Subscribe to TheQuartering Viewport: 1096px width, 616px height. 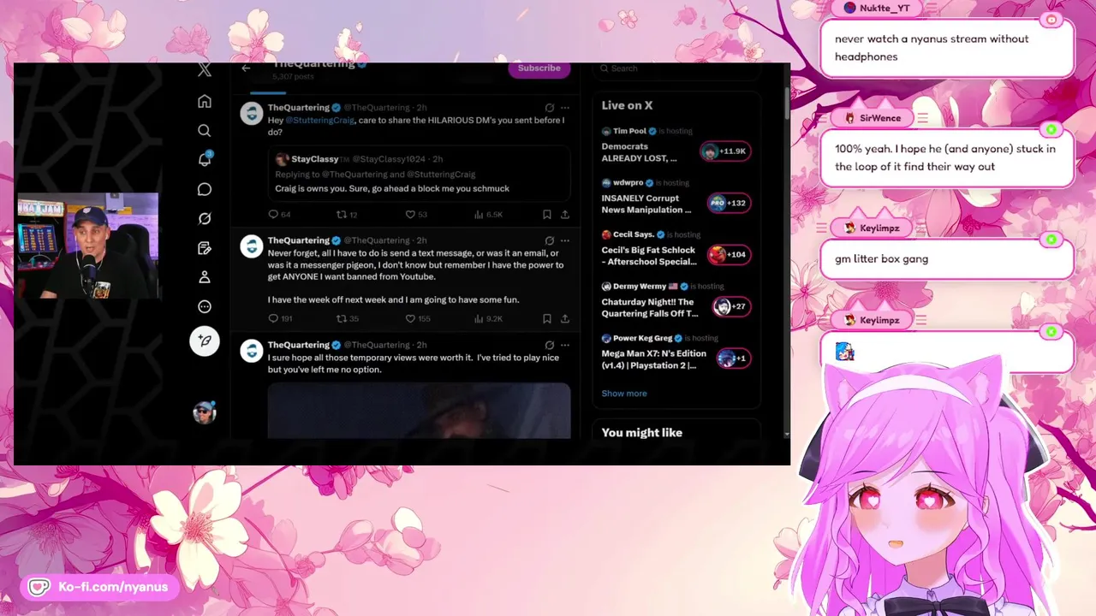click(539, 68)
